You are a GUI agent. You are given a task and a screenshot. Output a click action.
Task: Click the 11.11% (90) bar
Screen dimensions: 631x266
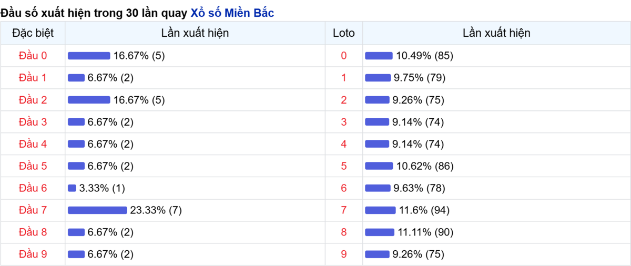point(380,232)
